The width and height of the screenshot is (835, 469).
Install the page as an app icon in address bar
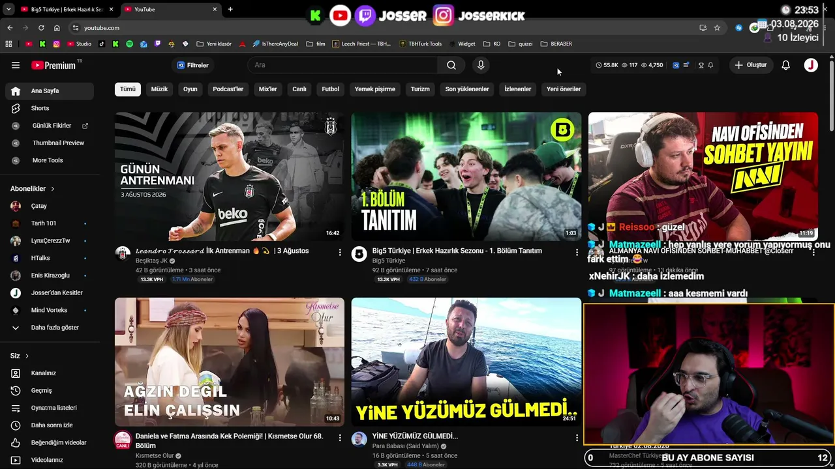pos(703,28)
